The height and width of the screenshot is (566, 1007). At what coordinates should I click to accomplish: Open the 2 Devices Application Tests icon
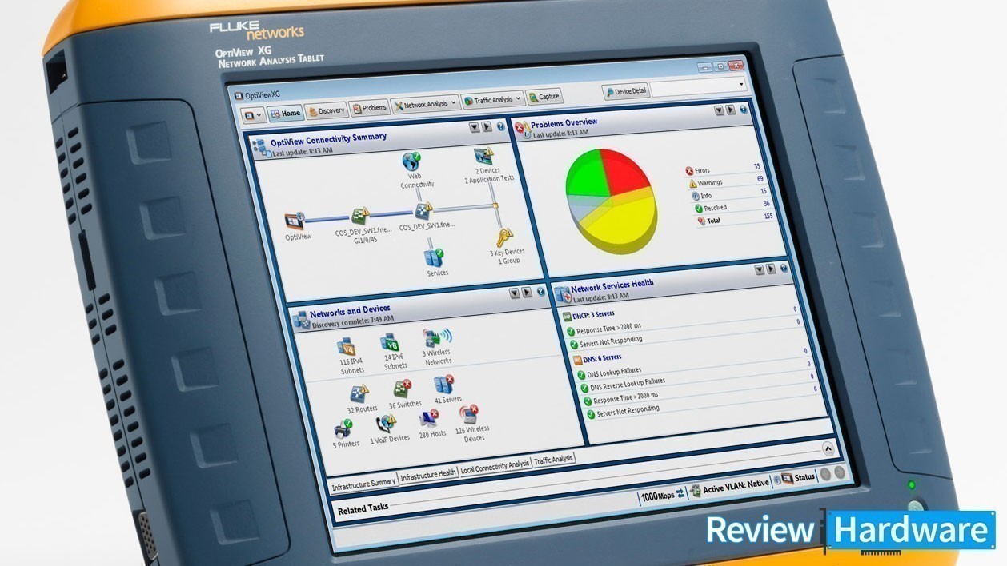484,156
